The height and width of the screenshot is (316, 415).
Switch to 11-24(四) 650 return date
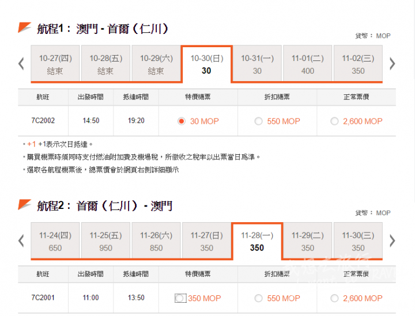pyautogui.click(x=55, y=241)
